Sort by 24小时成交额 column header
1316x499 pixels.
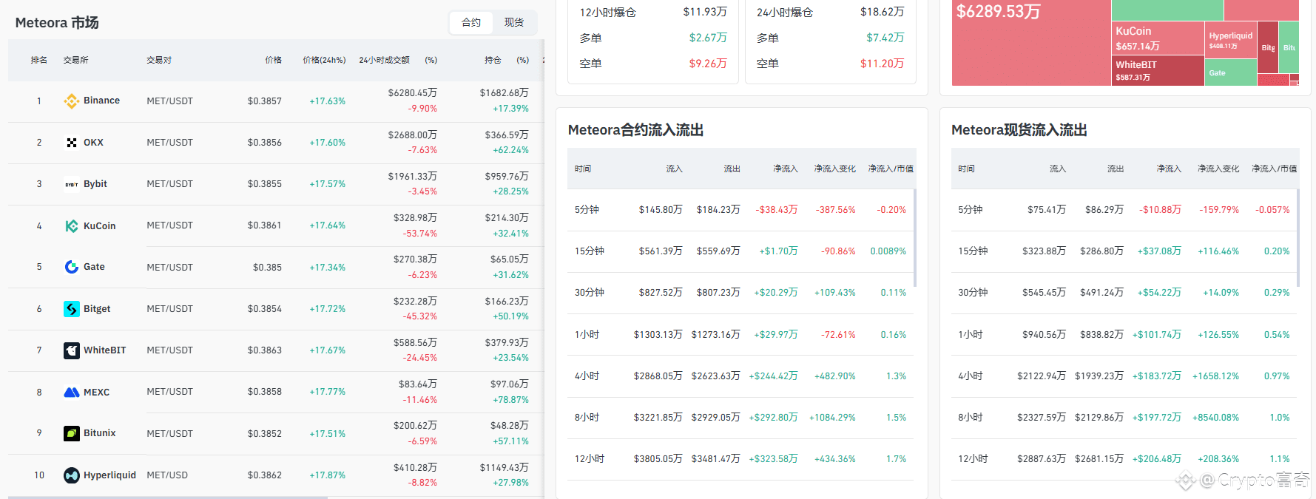tap(384, 60)
